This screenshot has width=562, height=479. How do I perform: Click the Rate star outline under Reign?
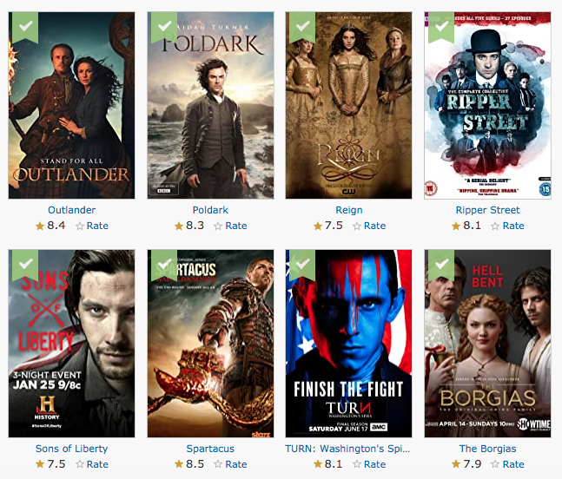point(357,226)
